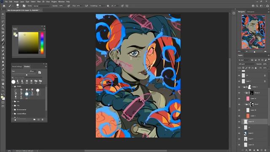Screen dimensions: 270x152
Task: Click the vertical hue spectrum slider
Action: [42, 43]
